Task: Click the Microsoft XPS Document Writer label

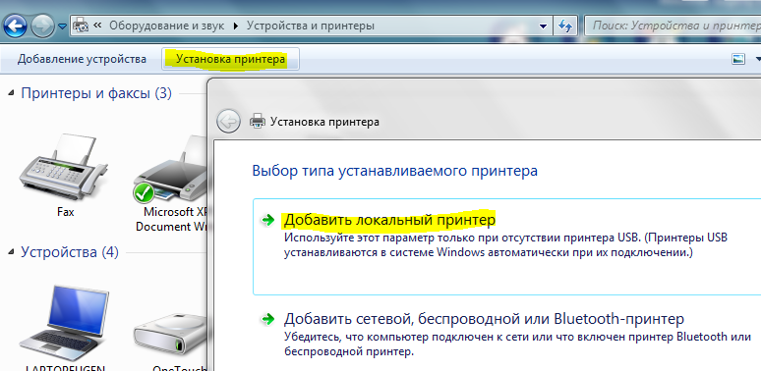Action: tap(172, 220)
